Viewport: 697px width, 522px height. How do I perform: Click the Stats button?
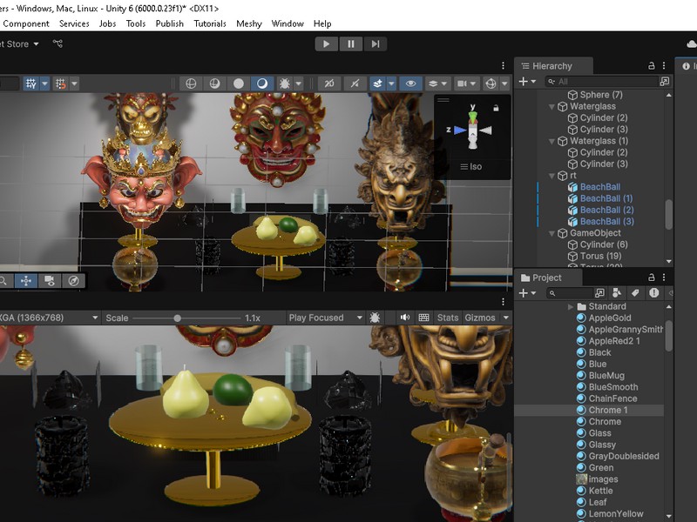448,318
